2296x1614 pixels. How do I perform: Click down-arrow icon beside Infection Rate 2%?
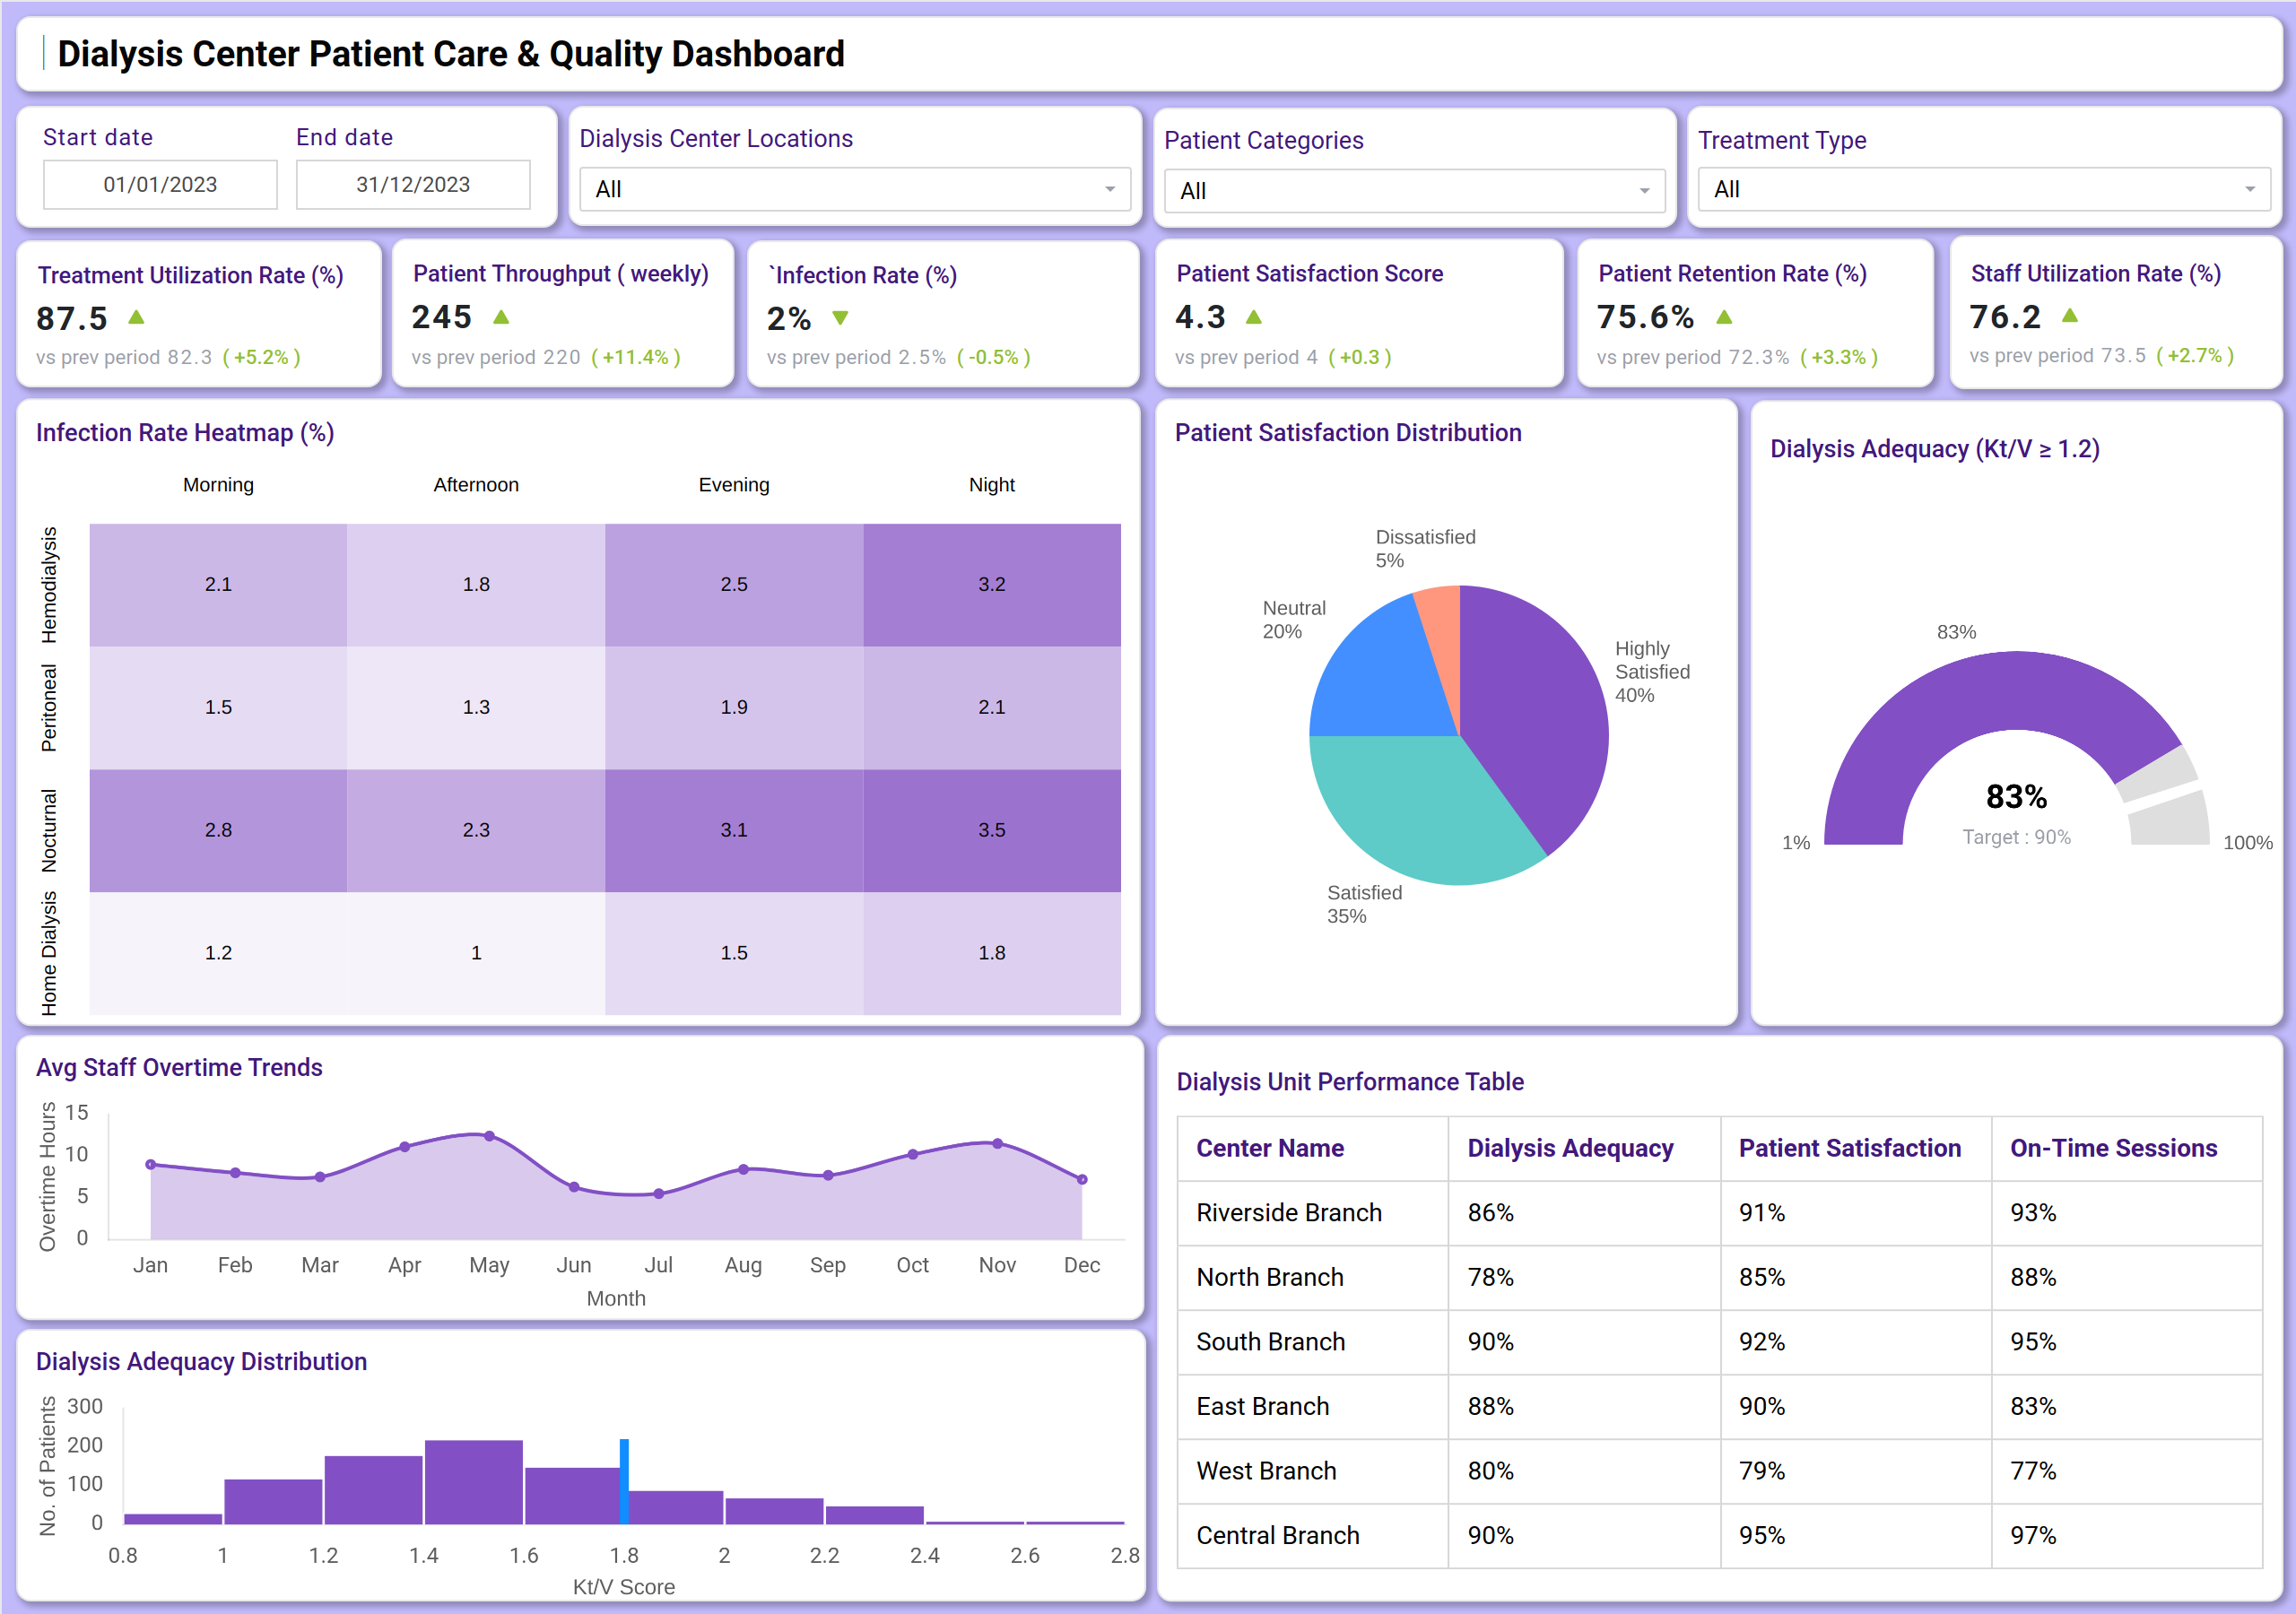tap(840, 318)
